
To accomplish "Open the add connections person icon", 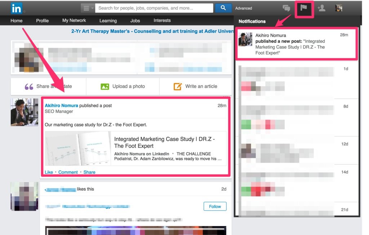I will coord(321,8).
